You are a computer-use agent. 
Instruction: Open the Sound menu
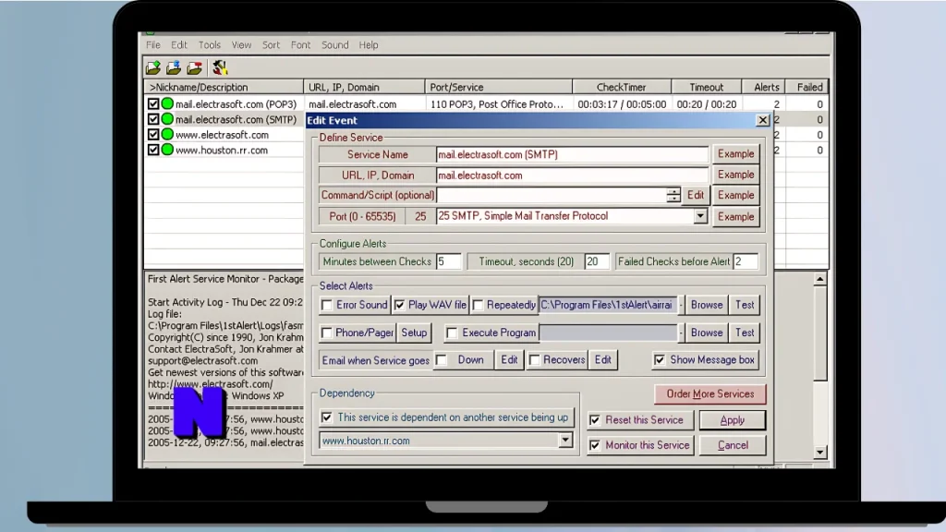[x=334, y=44]
